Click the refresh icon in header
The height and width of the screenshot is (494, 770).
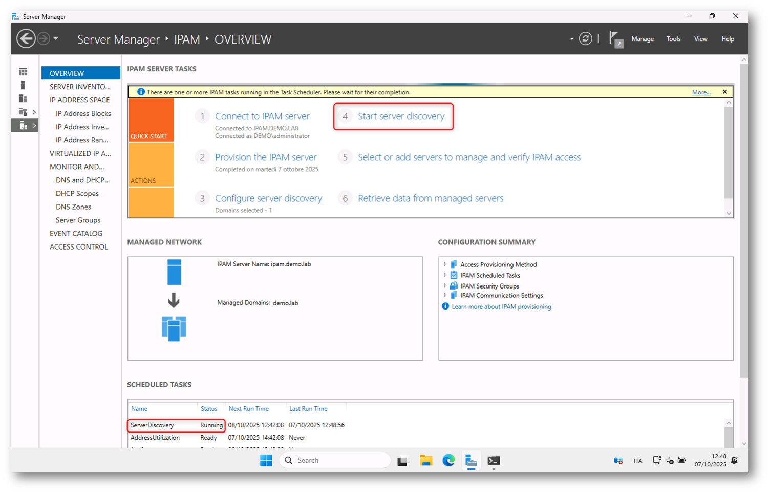585,39
